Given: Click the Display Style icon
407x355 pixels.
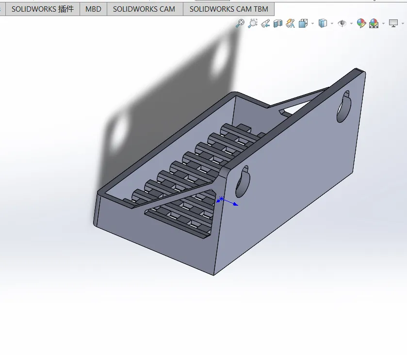Looking at the screenshot, I should (323, 23).
